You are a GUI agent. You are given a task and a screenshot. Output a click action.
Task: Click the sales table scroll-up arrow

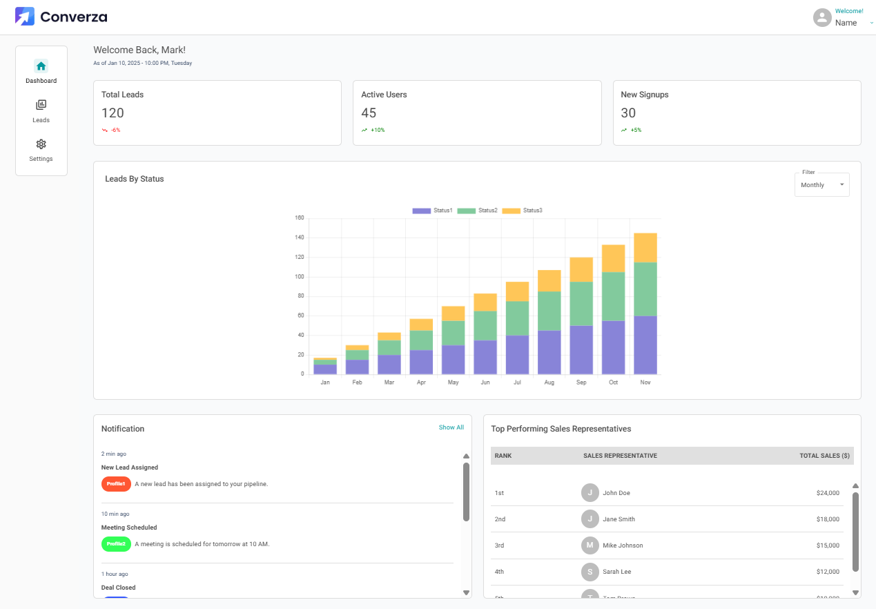tap(856, 485)
